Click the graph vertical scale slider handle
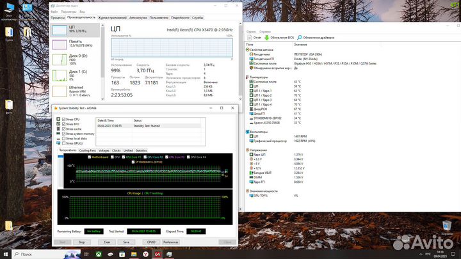Viewport: 461px width, 259px height. point(60,157)
